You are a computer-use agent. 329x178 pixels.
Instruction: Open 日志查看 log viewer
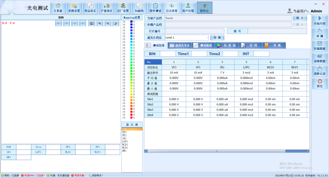[x=172, y=8]
